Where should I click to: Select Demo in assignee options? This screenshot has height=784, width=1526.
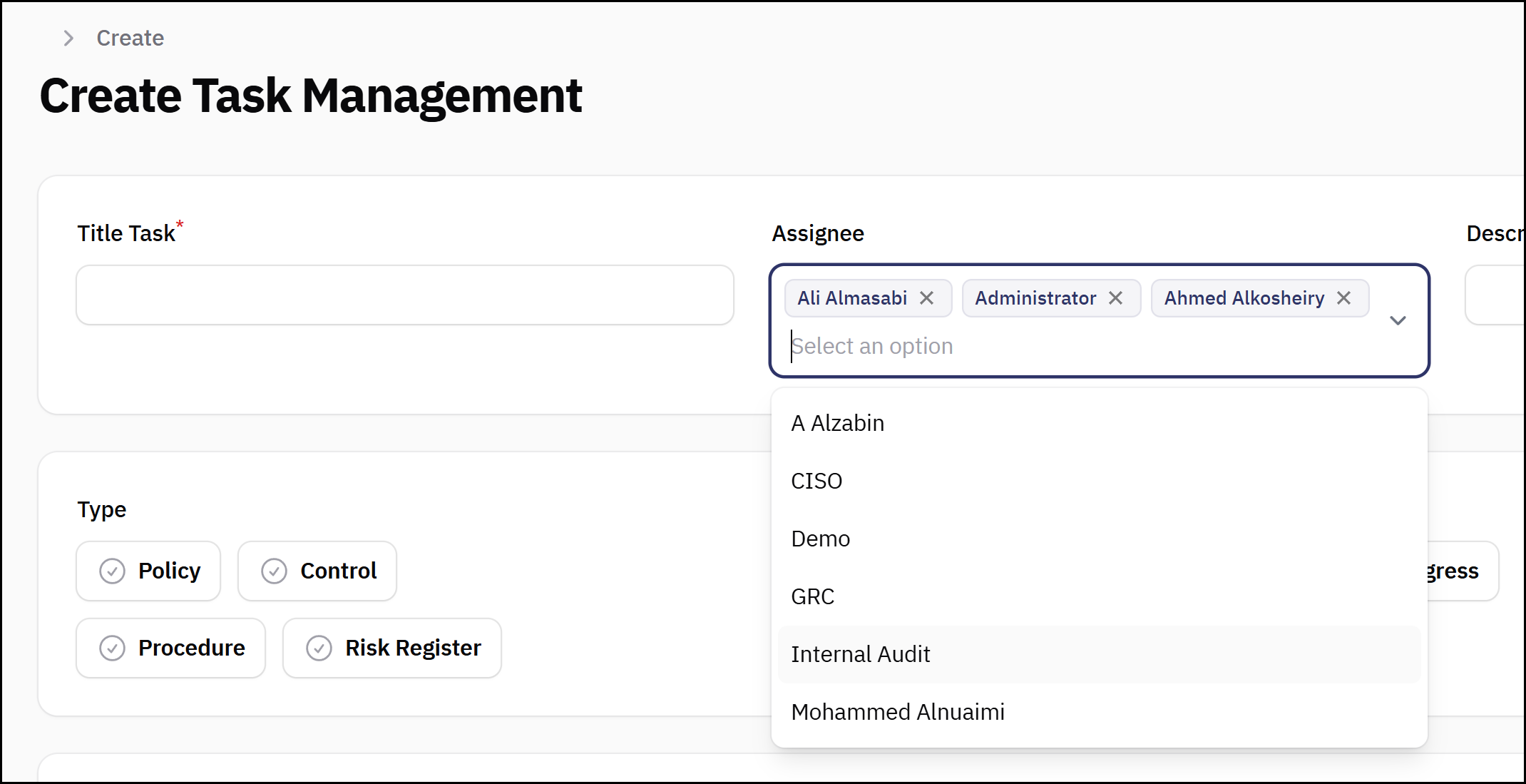(1100, 539)
